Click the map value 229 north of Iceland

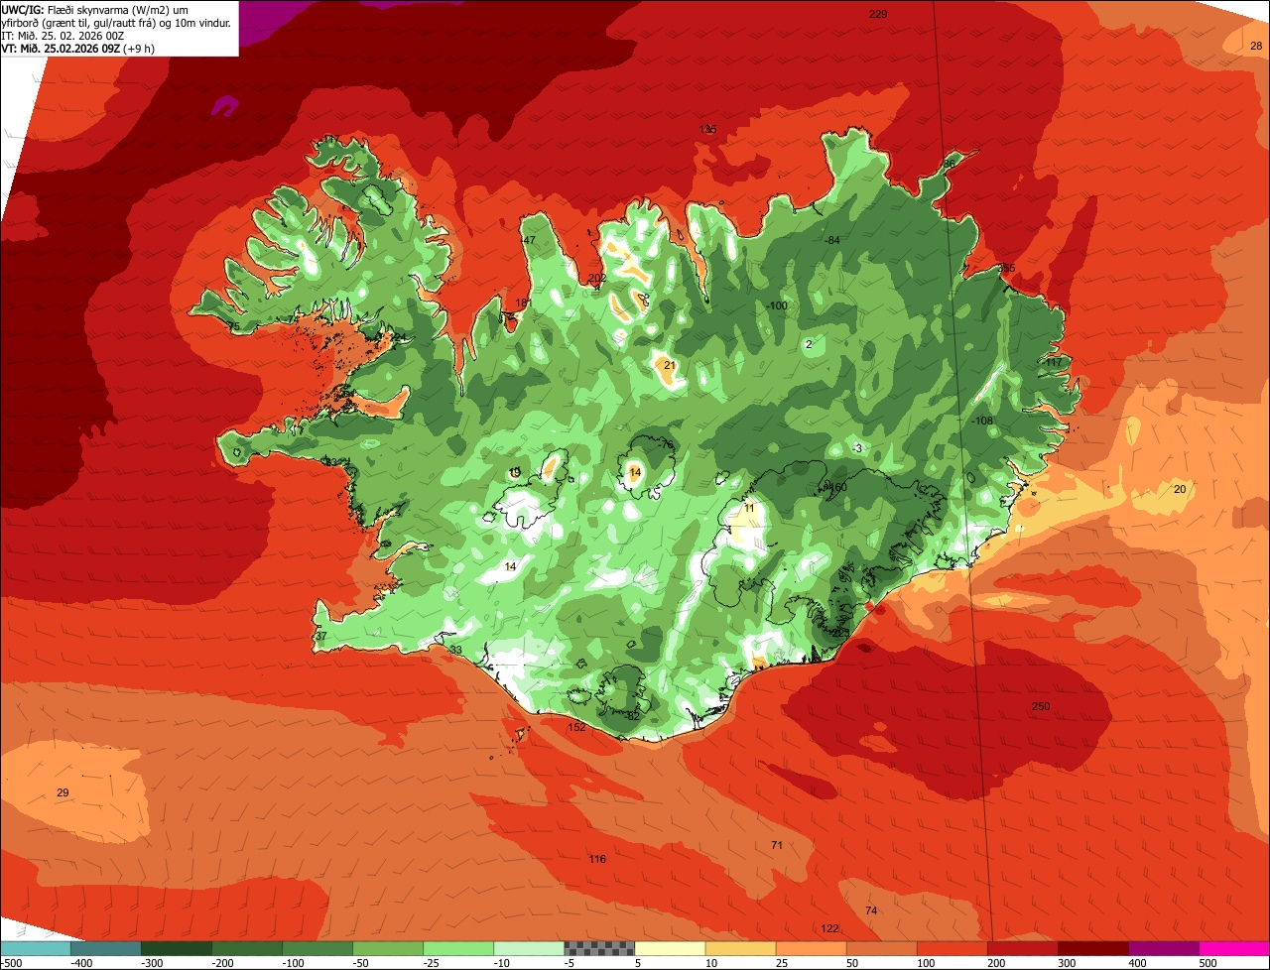tap(878, 14)
